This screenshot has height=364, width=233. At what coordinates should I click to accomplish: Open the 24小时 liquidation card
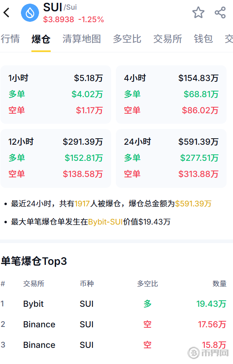[171, 158]
